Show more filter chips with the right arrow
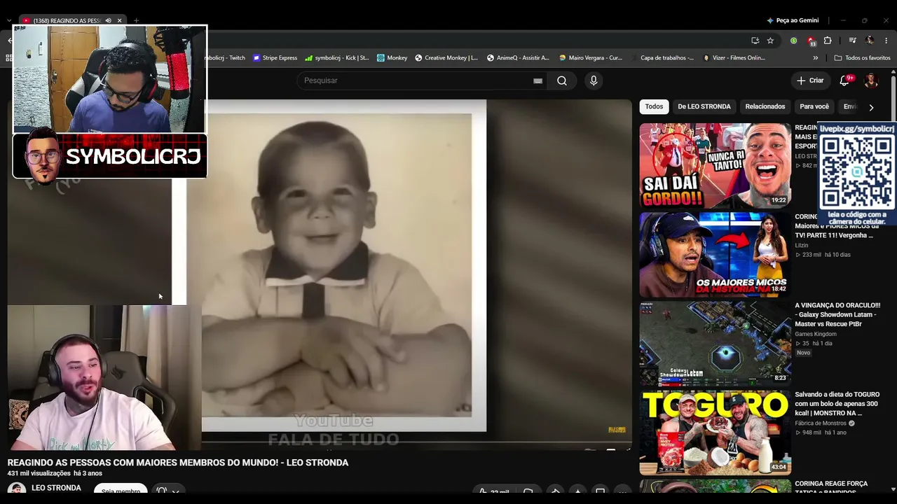 coord(871,107)
